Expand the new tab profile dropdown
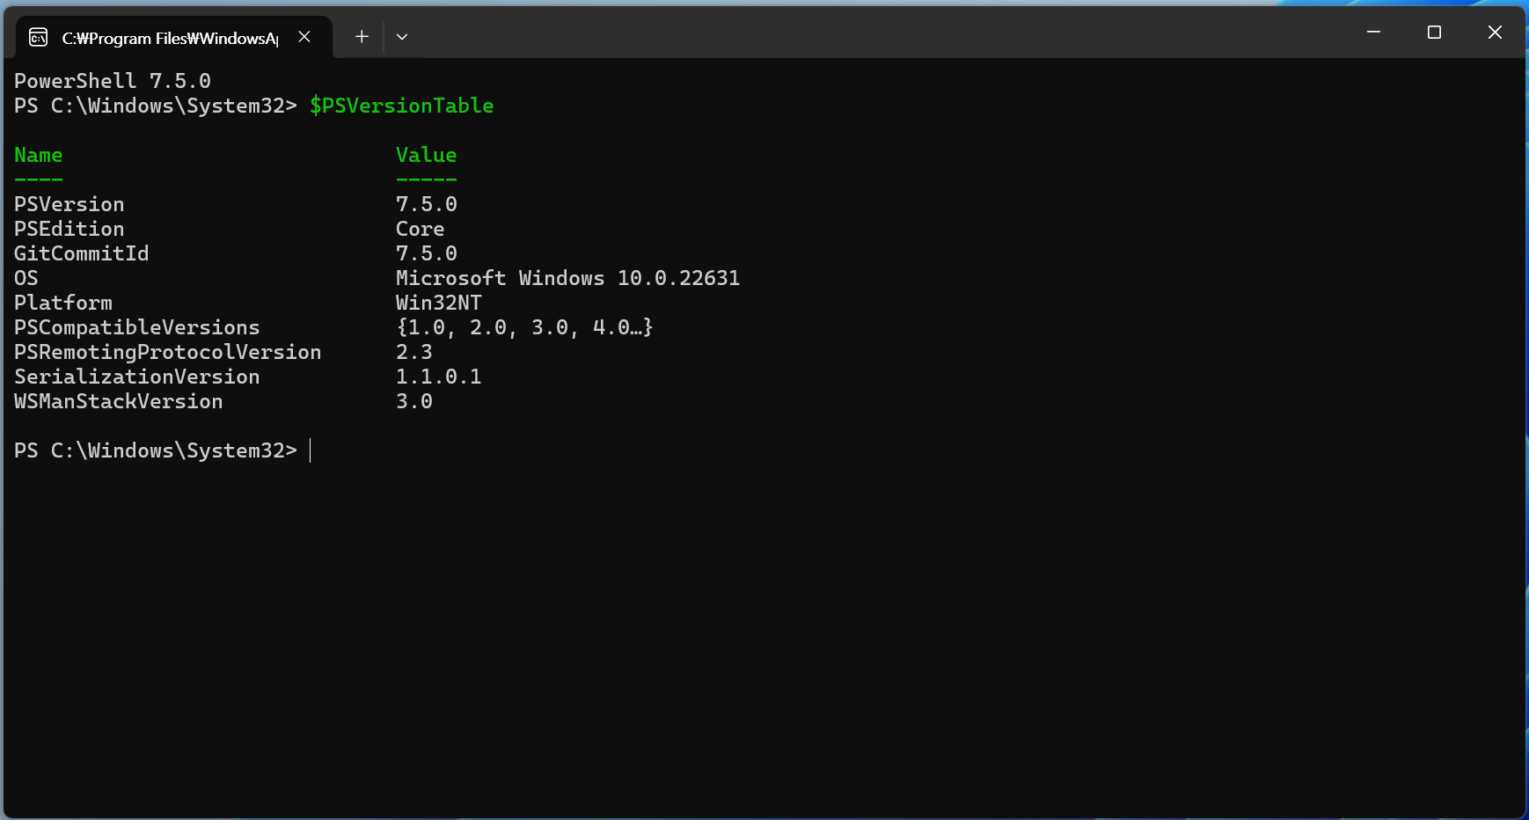The image size is (1529, 820). coord(402,37)
